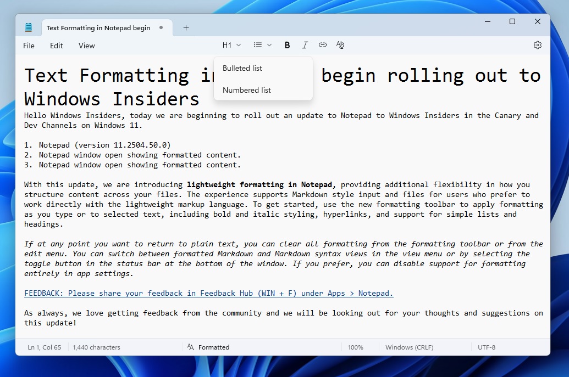Click the Notepad icon on the document tab

coord(29,27)
